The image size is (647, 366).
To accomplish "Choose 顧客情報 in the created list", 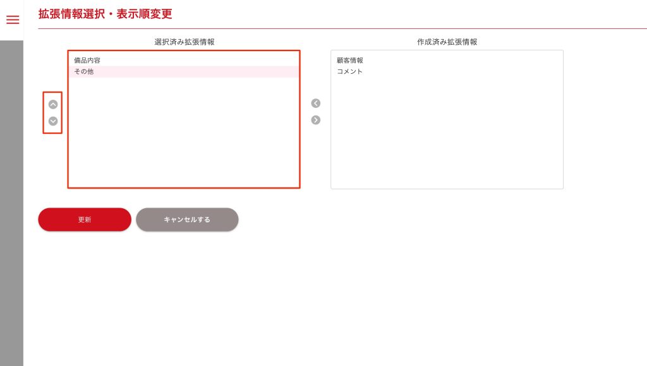I will pos(350,61).
